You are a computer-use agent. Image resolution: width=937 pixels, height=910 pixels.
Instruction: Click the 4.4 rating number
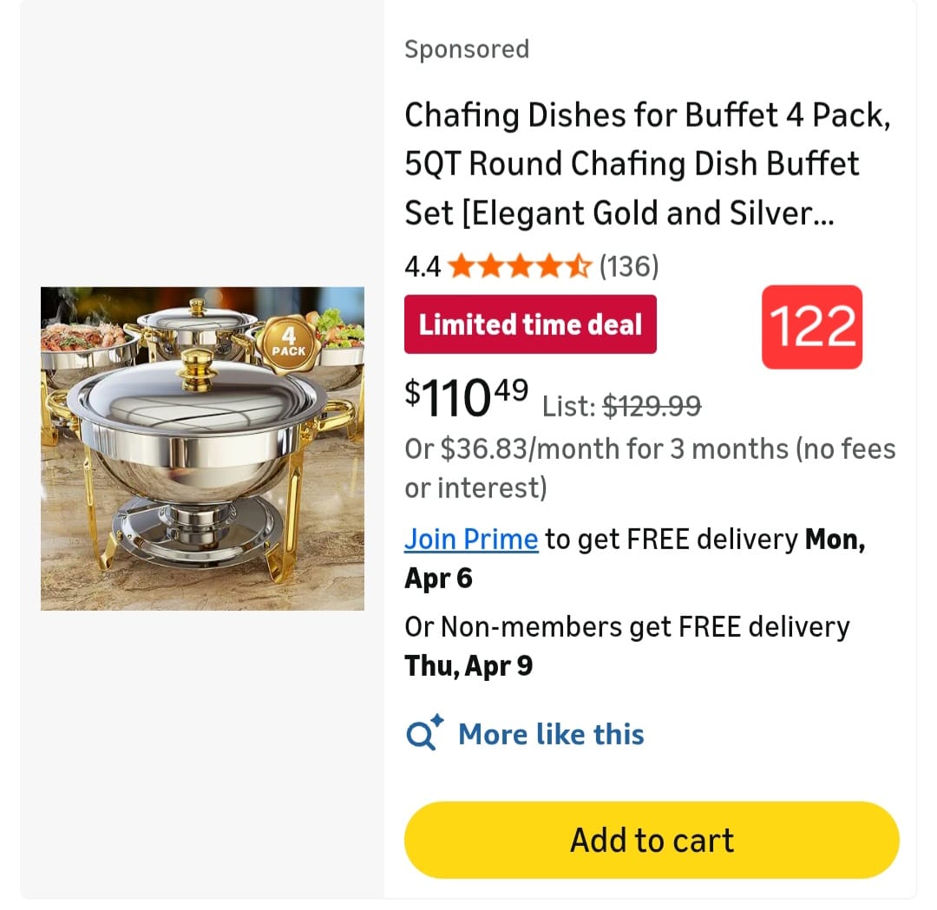point(423,266)
